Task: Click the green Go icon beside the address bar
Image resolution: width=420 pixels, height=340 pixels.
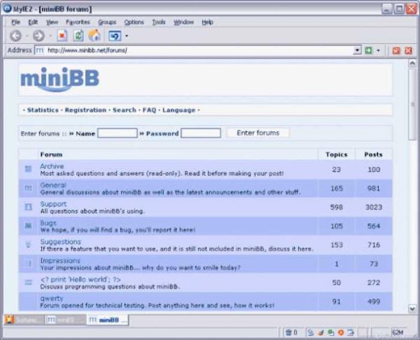Action: 368,50
